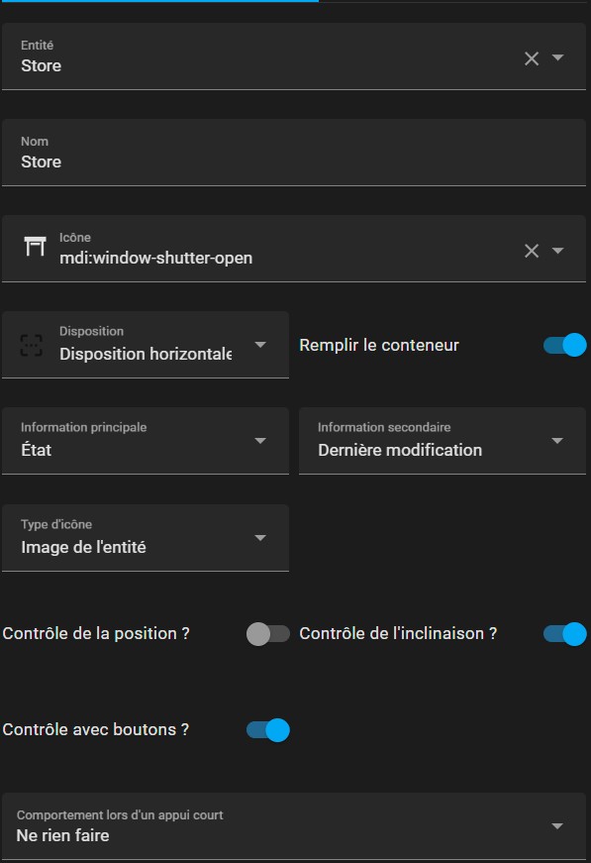Disable the Remplir le conteneur toggle

(x=564, y=345)
